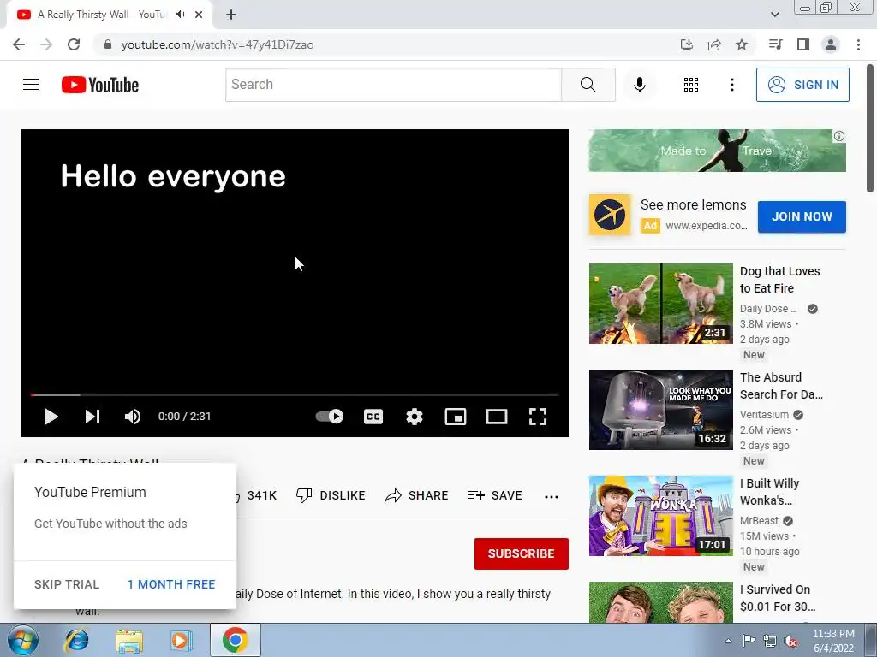Reload the current page
The width and height of the screenshot is (877, 657).
point(74,44)
